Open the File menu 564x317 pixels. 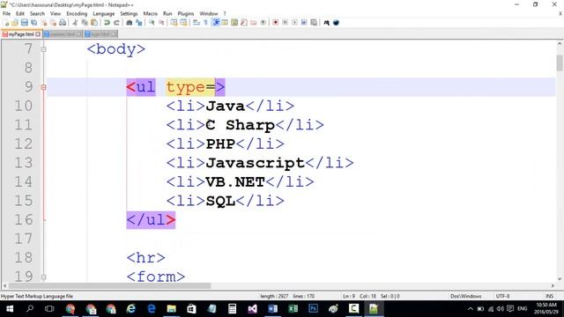pos(6,14)
